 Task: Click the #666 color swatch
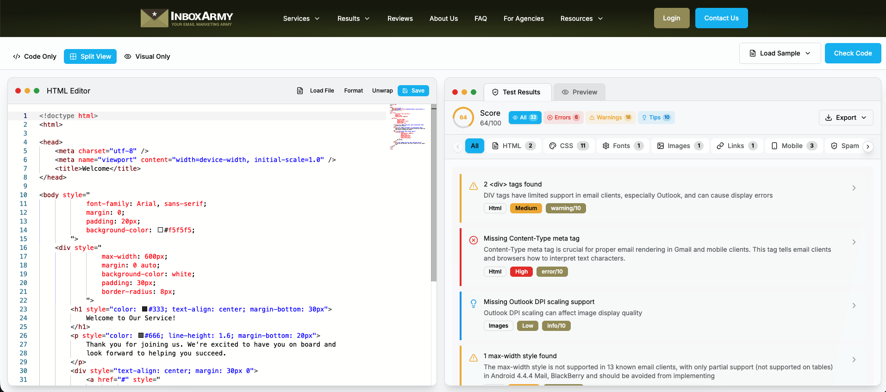141,336
